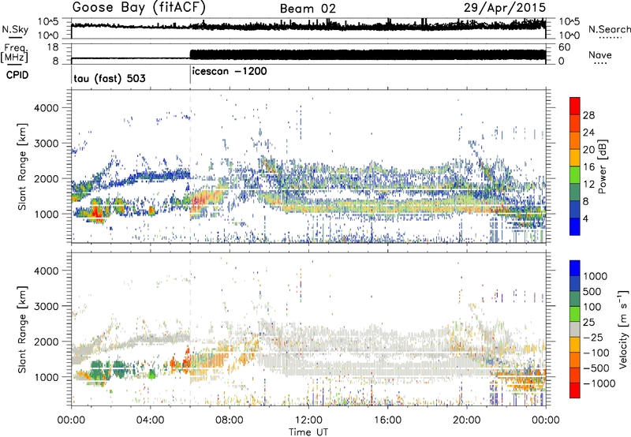
Task: Click the blue bottom of the power colorbar
Action: click(x=575, y=227)
